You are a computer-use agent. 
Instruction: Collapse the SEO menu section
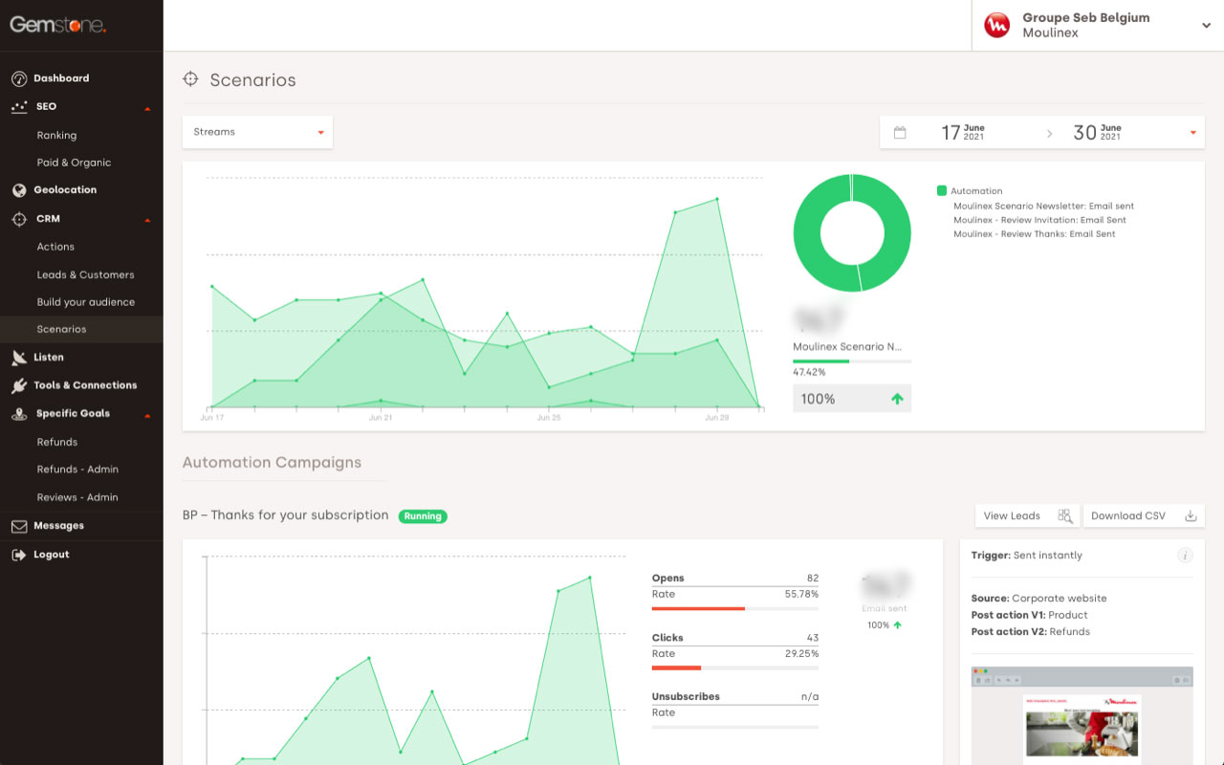[x=147, y=108]
